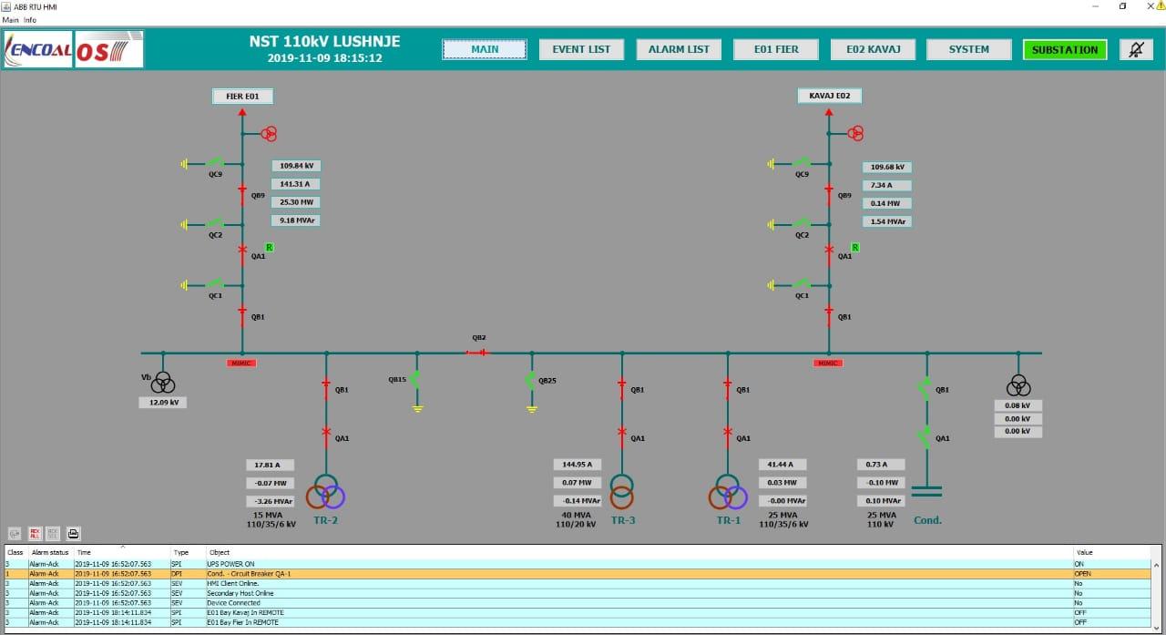Select QB1 disconnector above TR-1

[728, 389]
